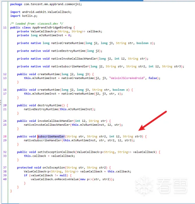
Task: Click the "loaded from: classes5.dex" comment
Action: tap(37, 24)
